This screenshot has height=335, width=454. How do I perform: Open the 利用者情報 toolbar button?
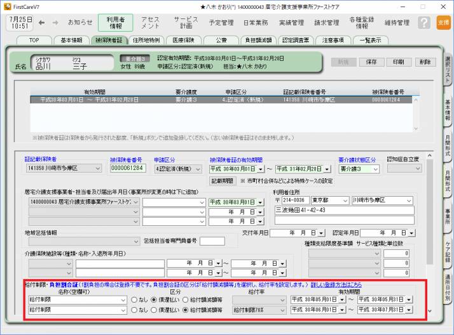coord(116,23)
